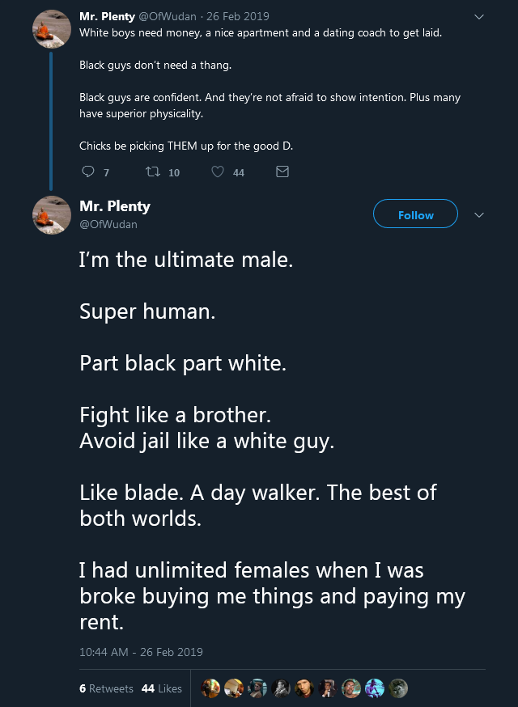Click the 10:44 AM - 26 Feb 2019 timestamp
This screenshot has width=518, height=707.
click(141, 652)
